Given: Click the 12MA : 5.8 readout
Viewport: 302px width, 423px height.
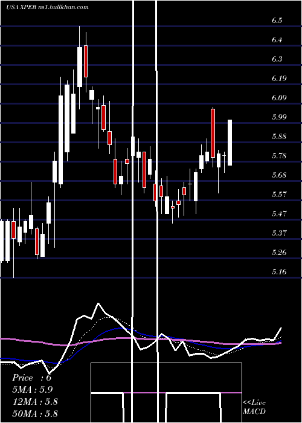Looking at the screenshot, I should [x=35, y=401].
